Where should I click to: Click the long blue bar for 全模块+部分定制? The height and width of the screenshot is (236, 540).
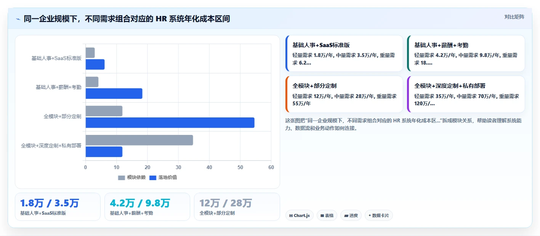click(x=170, y=123)
